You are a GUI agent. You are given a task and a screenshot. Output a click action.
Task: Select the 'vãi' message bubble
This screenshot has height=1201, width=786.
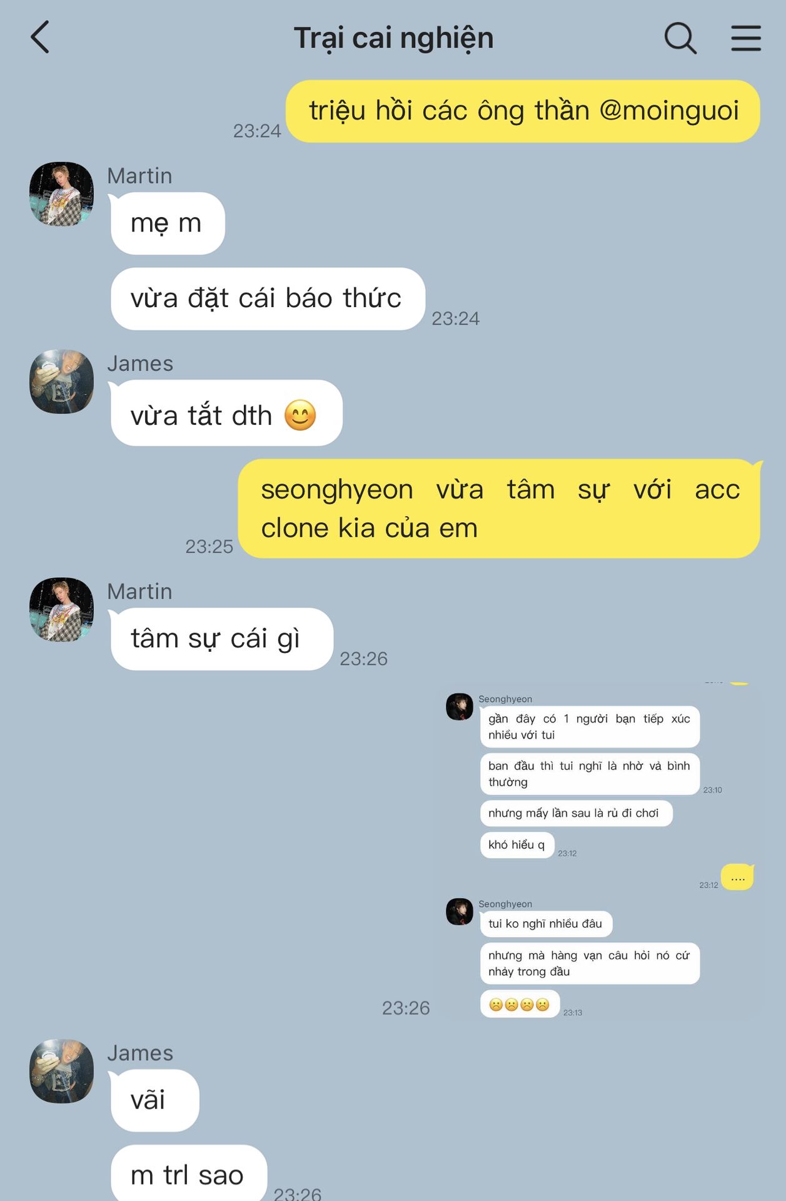click(154, 1100)
